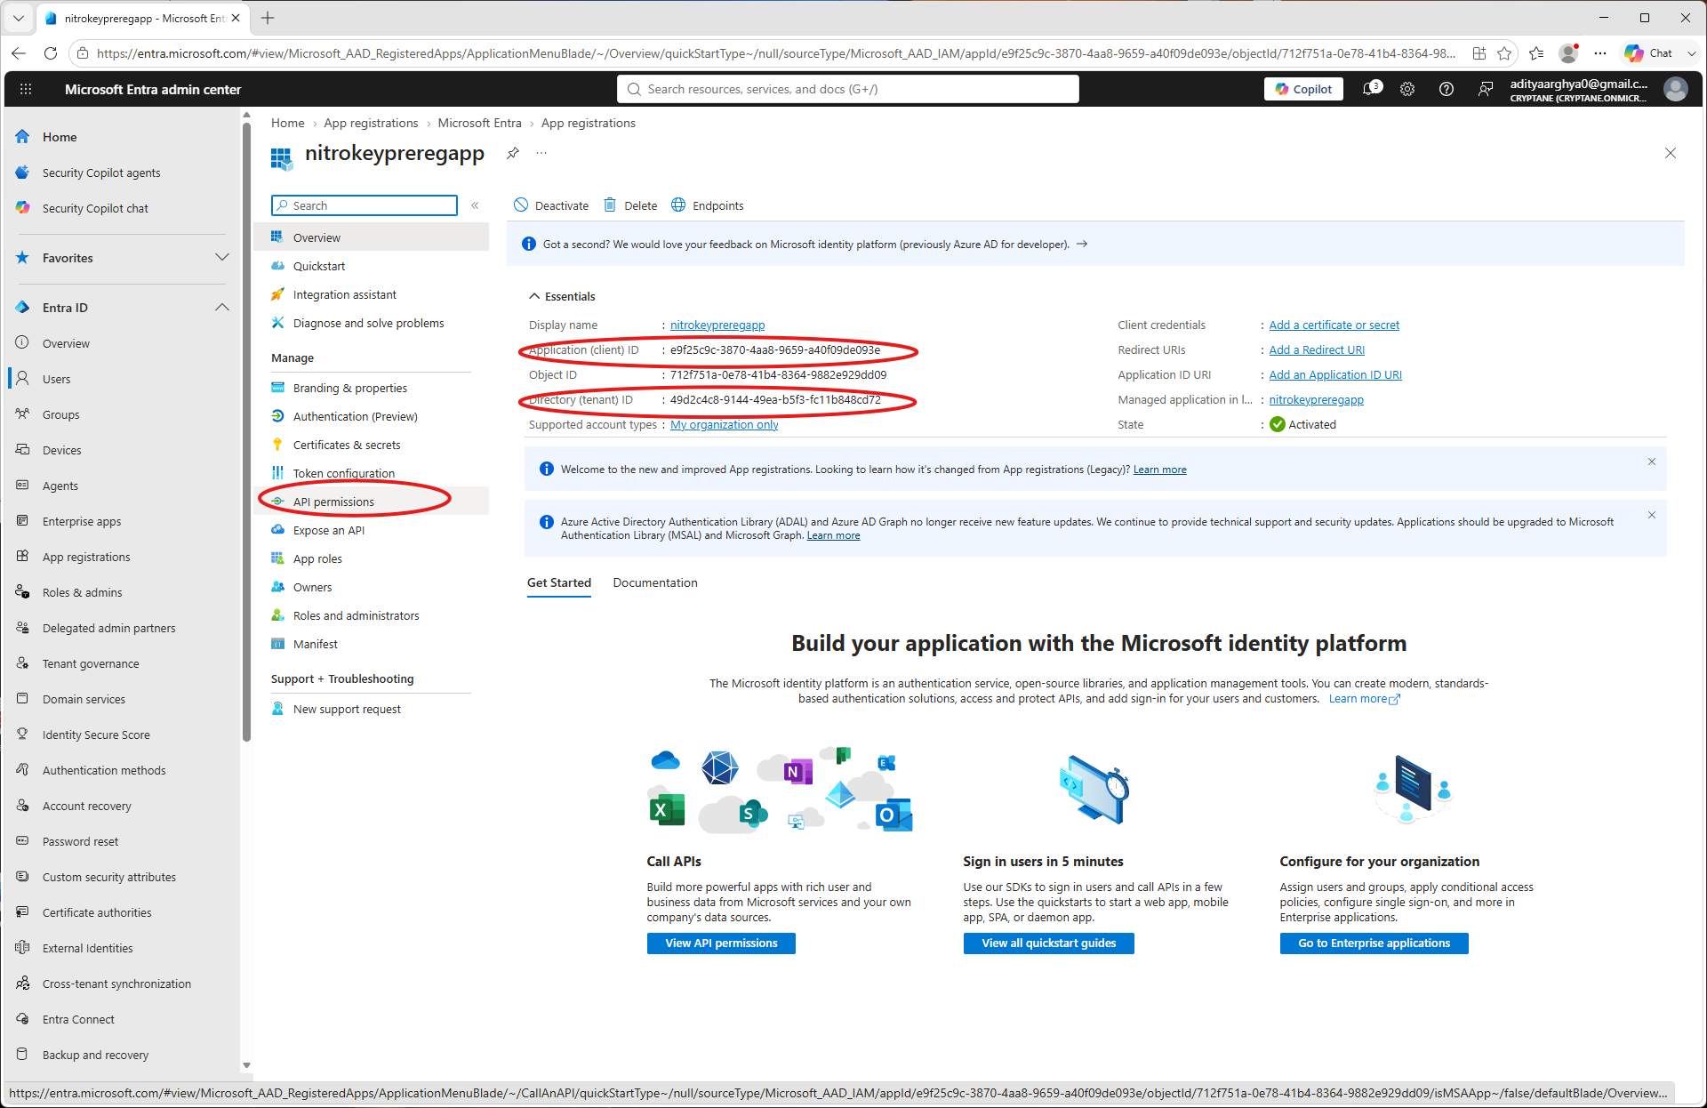The image size is (1707, 1108).
Task: Open a new browser tab
Action: coord(268,18)
